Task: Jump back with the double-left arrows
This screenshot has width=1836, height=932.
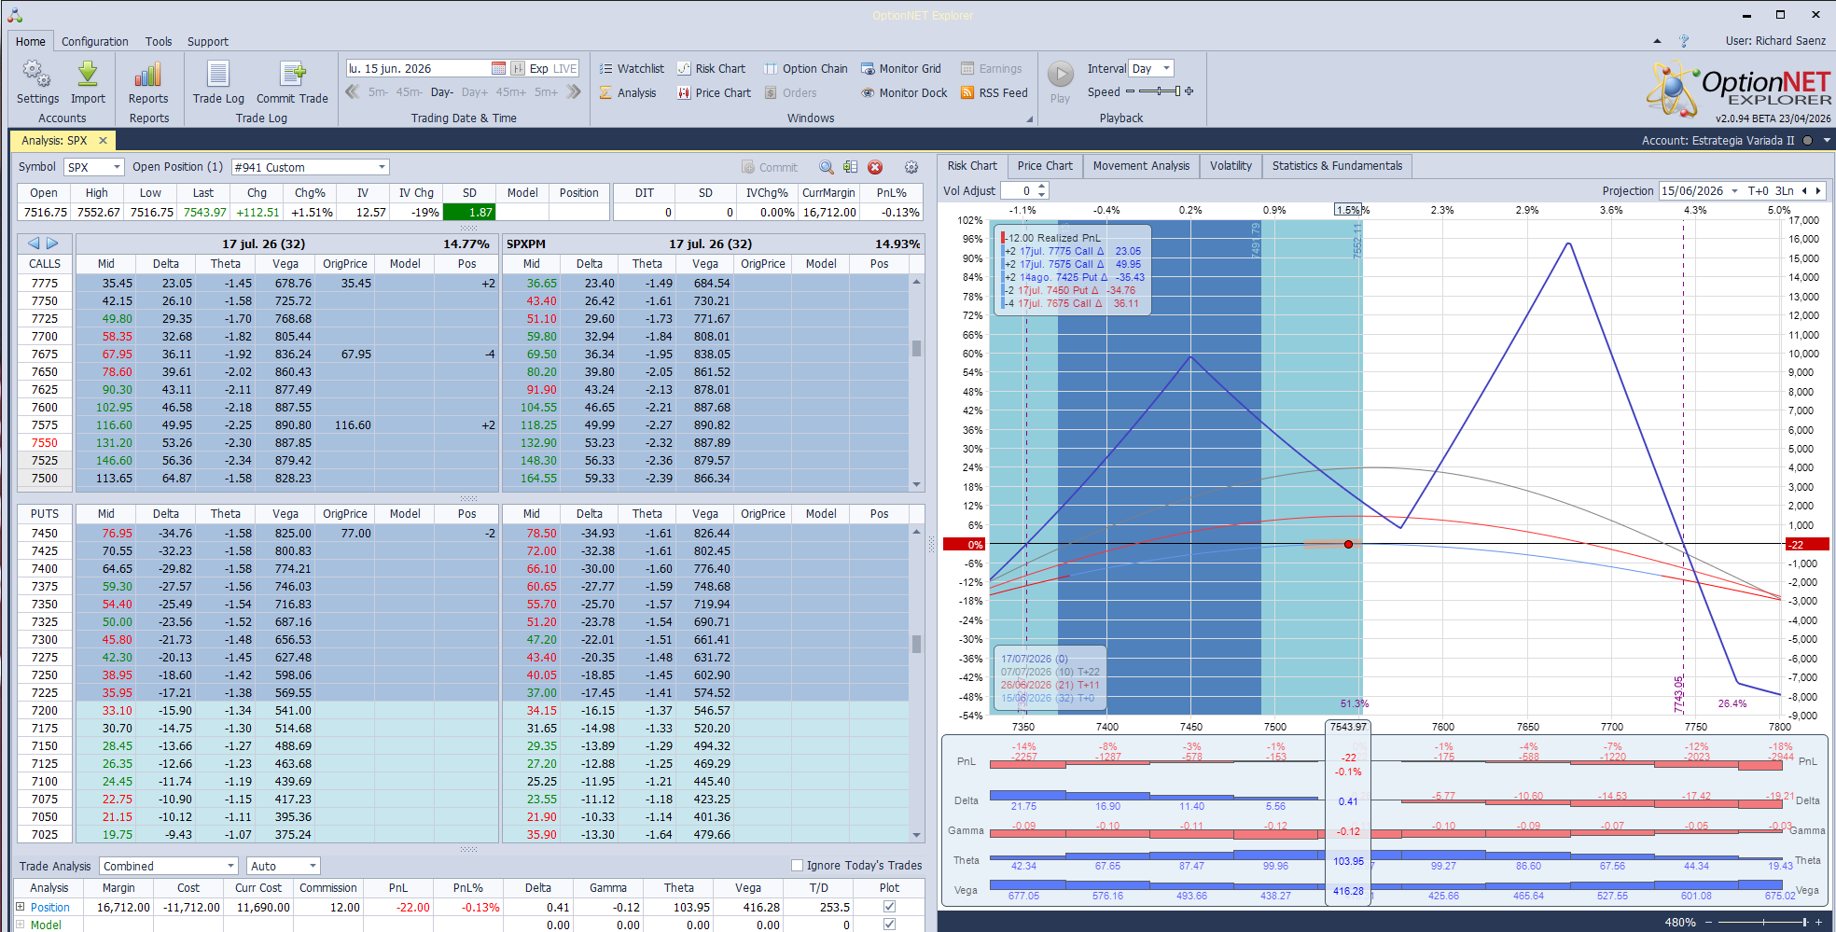Action: click(353, 91)
